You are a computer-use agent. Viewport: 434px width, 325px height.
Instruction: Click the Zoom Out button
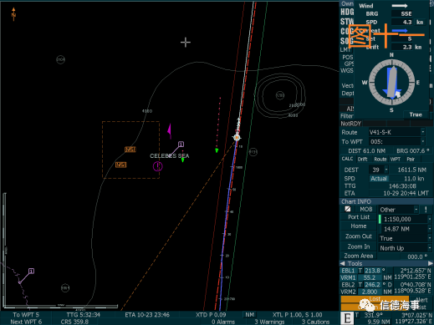[x=359, y=236]
